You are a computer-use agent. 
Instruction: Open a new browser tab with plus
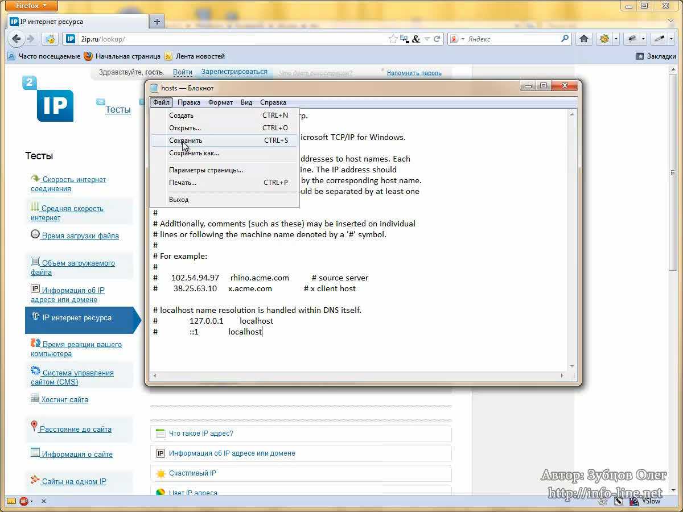tap(157, 22)
